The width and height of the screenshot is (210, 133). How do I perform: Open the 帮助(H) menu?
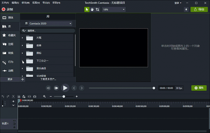[x=56, y=3]
